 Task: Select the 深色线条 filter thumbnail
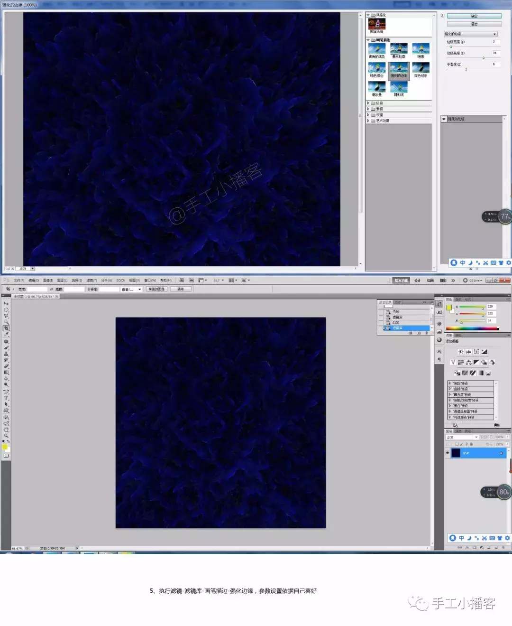tap(421, 70)
